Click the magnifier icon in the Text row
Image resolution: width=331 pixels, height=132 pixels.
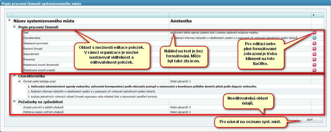[314, 33]
